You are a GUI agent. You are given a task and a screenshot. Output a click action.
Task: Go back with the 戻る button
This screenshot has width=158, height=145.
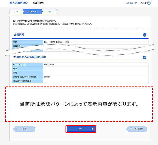[x=24, y=129]
